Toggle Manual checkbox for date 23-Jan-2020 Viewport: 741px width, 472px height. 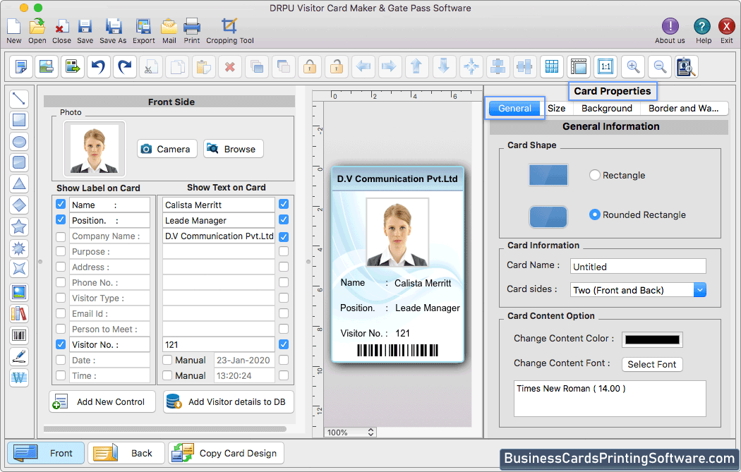[x=167, y=360]
